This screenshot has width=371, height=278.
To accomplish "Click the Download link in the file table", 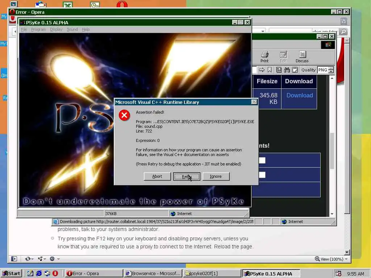I will [300, 95].
